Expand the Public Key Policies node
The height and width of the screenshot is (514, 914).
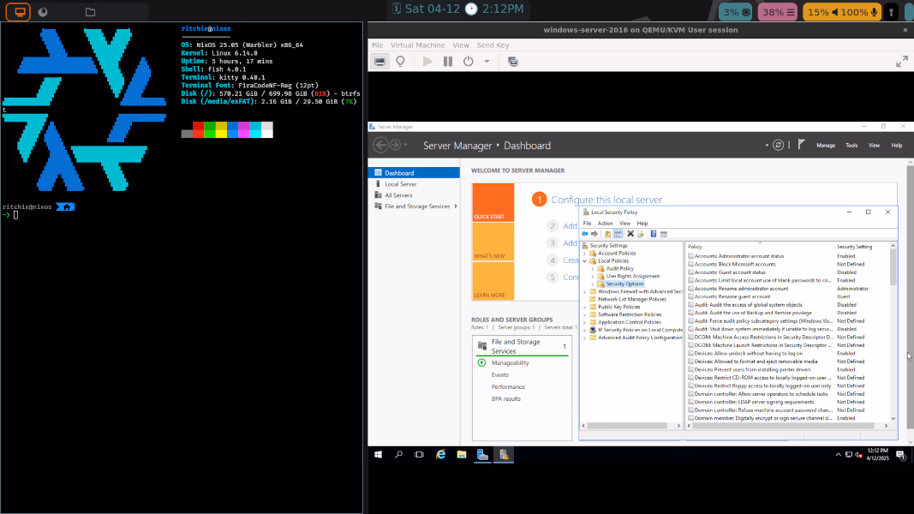click(585, 308)
